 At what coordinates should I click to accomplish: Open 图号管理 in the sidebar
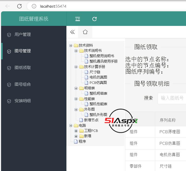23,51
